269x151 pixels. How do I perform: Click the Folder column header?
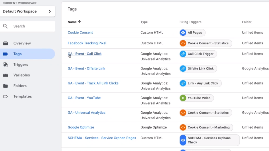pyautogui.click(x=247, y=22)
